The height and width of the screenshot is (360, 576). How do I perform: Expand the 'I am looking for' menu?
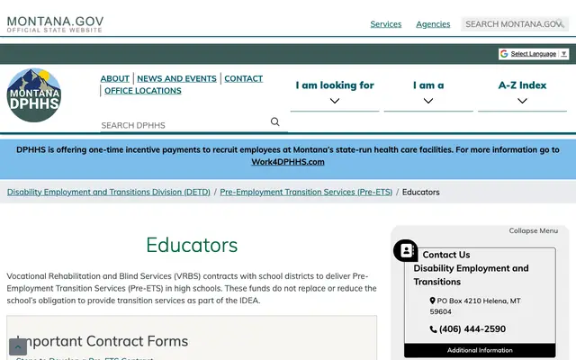(335, 92)
